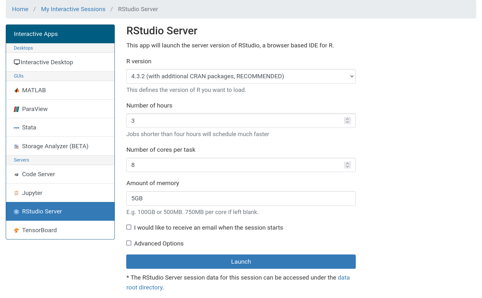Select ParaView from the sidebar
The width and height of the screenshot is (482, 298).
(x=60, y=109)
